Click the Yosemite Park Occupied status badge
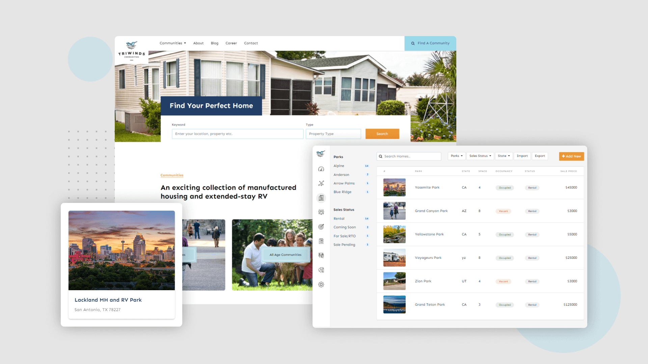Screen dimensions: 648x364 504,187
